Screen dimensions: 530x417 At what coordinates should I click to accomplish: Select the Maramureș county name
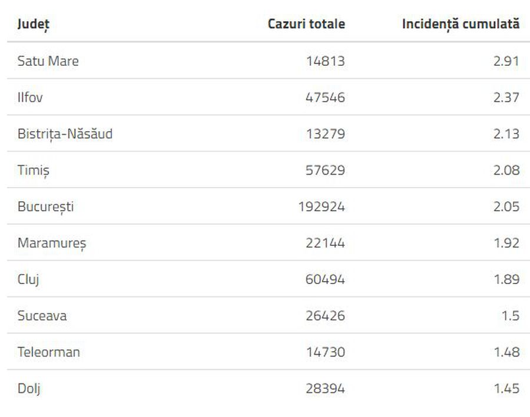pyautogui.click(x=52, y=243)
